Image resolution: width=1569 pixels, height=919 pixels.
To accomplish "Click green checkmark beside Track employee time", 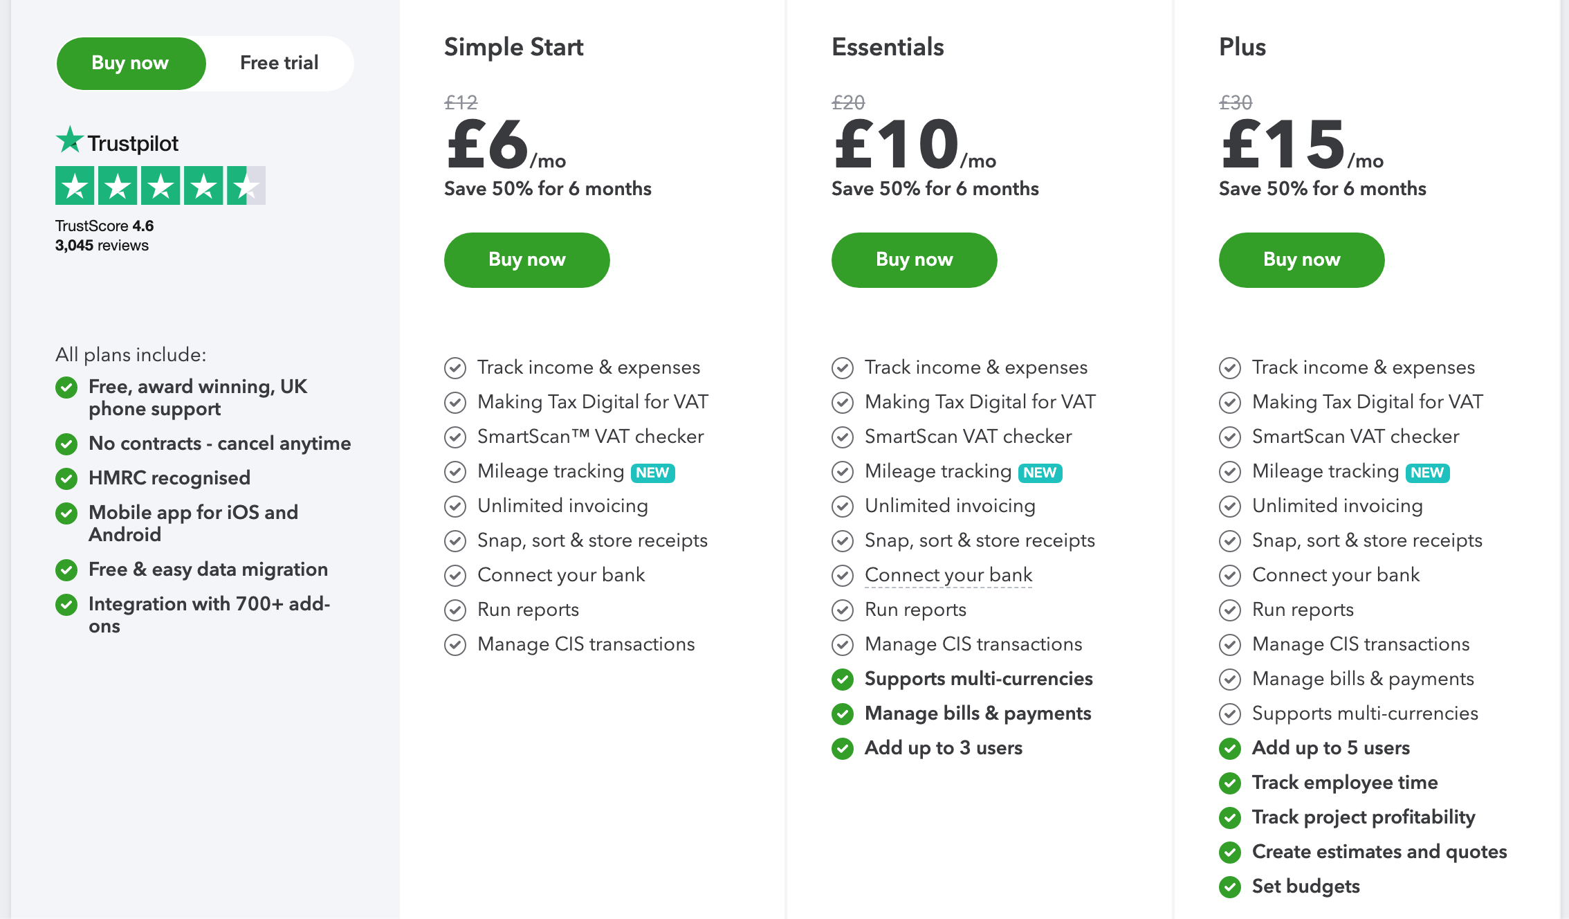I will tap(1230, 783).
